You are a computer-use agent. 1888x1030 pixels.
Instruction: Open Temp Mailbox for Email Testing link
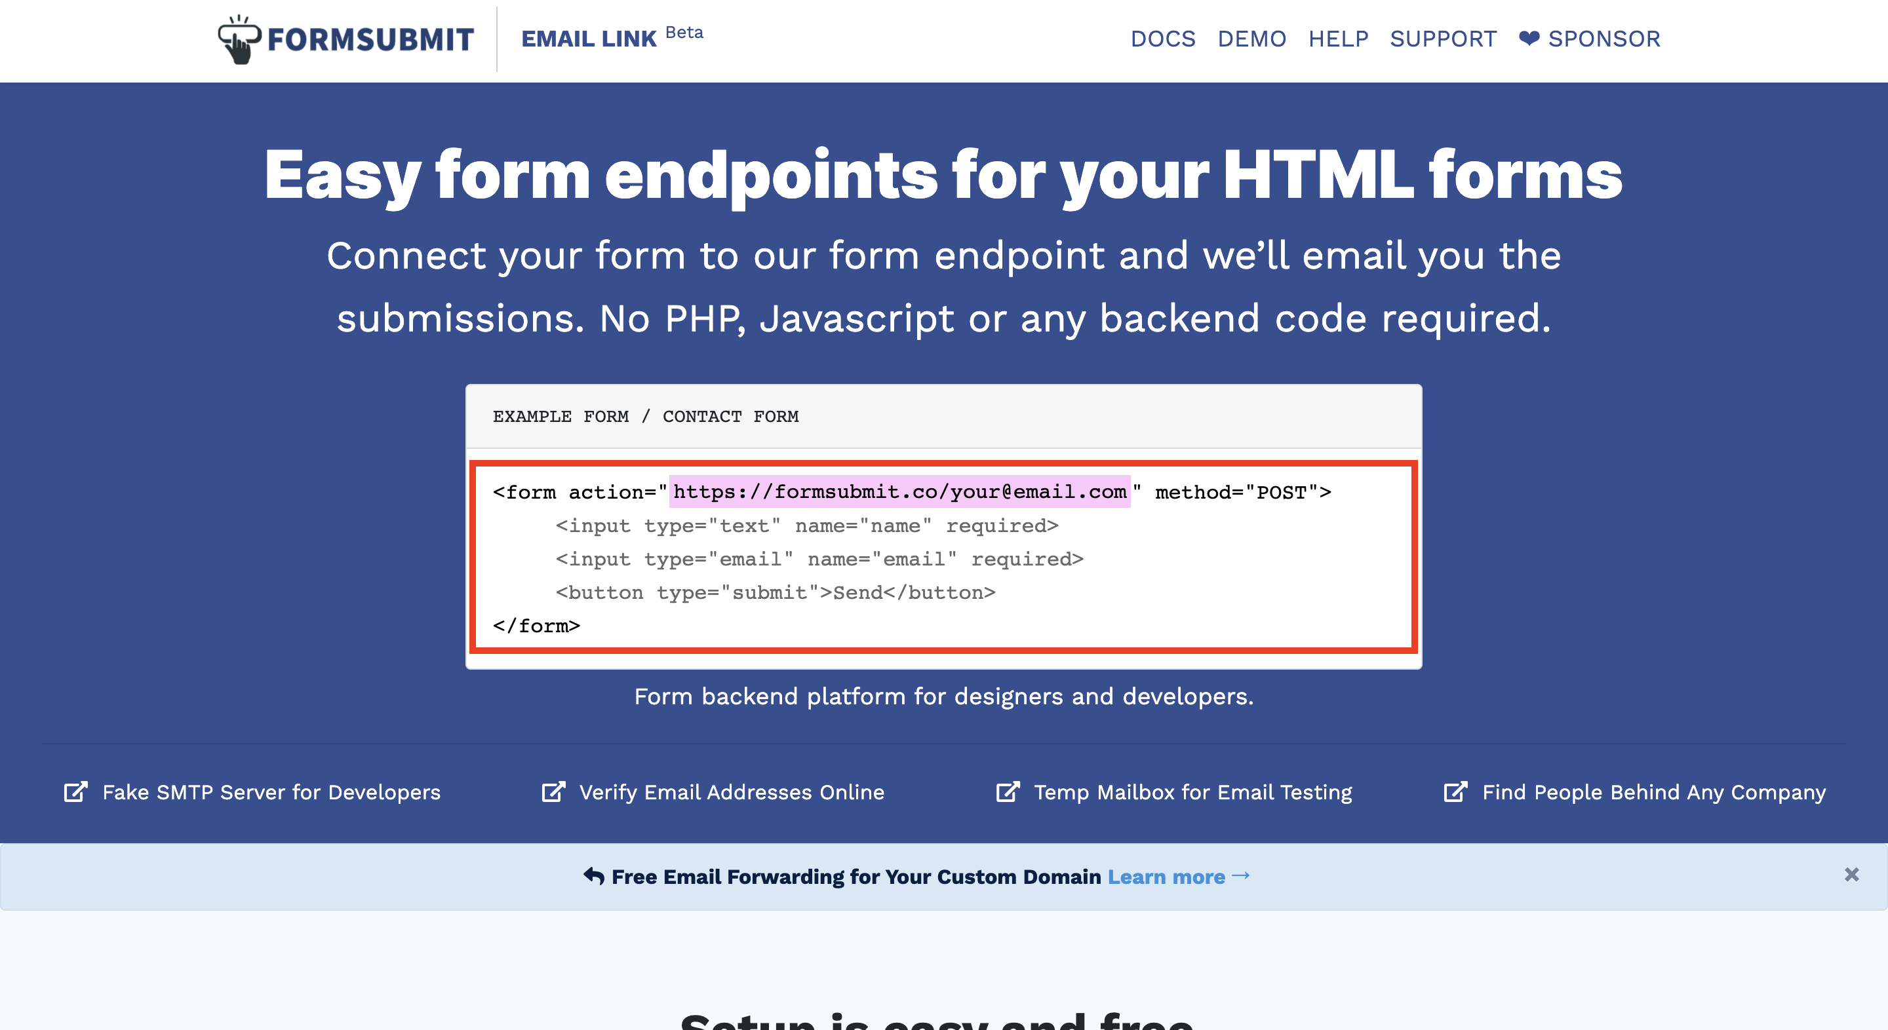click(x=1192, y=793)
